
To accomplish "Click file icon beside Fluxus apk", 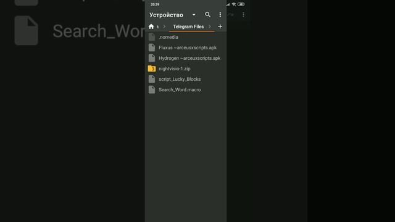I will tap(152, 47).
